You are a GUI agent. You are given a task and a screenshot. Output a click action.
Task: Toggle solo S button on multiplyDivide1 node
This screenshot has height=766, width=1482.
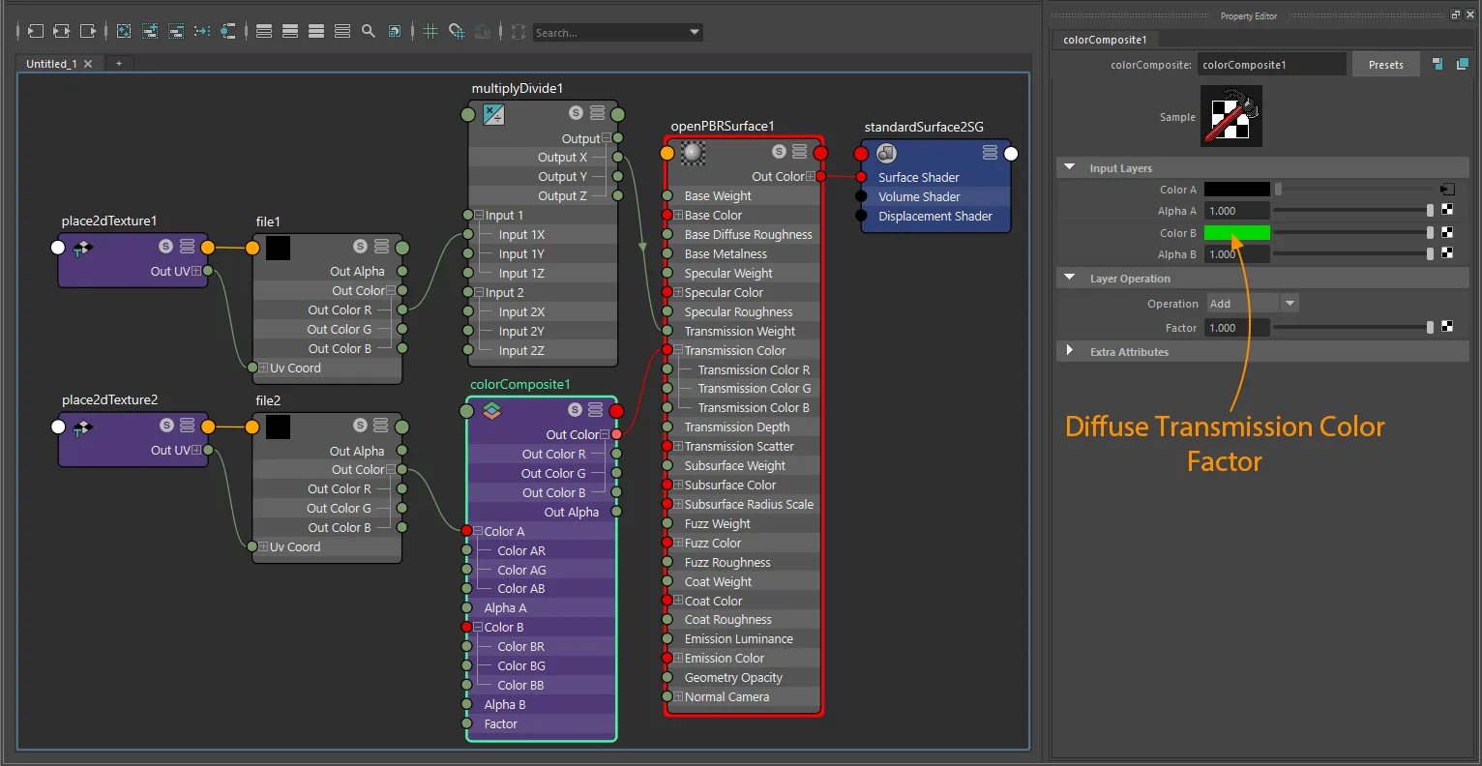[576, 113]
